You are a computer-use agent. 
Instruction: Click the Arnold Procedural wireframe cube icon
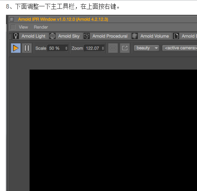pos(87,36)
